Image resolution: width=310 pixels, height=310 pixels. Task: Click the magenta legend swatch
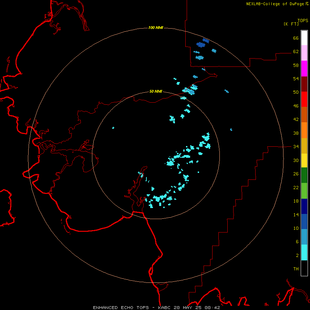coord(304,69)
